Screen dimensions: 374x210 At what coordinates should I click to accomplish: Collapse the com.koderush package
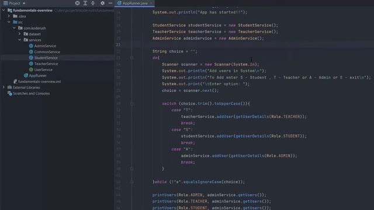pos(14,28)
